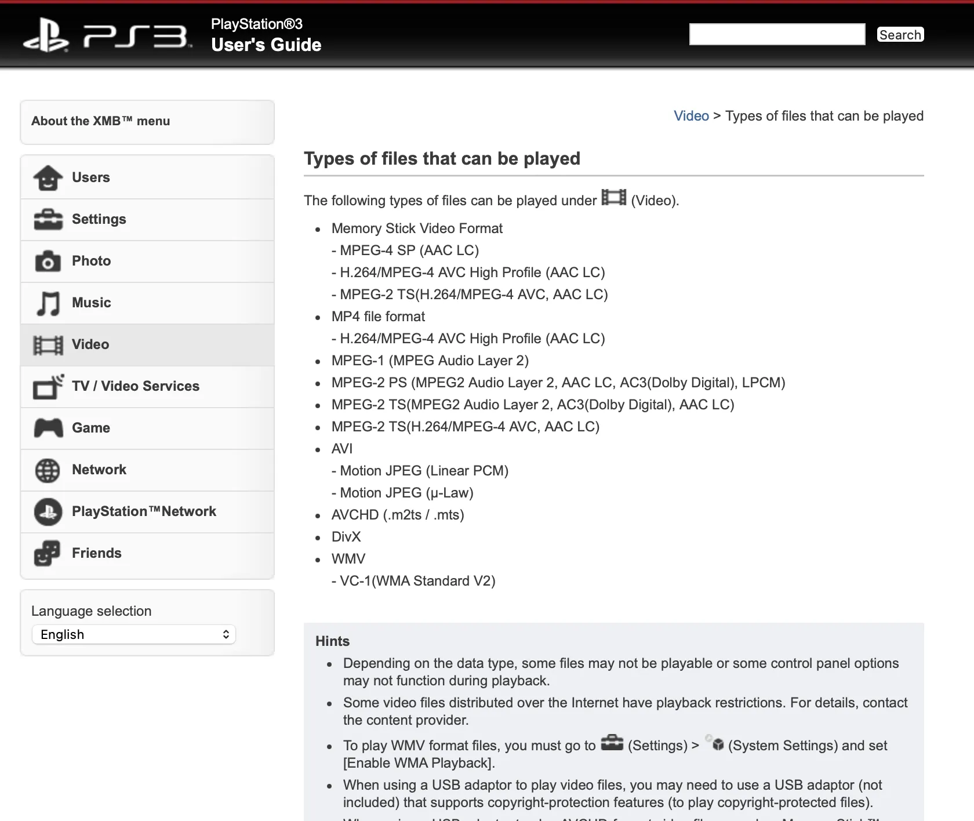974x821 pixels.
Task: Open Settings via the toolbox icon
Action: click(49, 219)
